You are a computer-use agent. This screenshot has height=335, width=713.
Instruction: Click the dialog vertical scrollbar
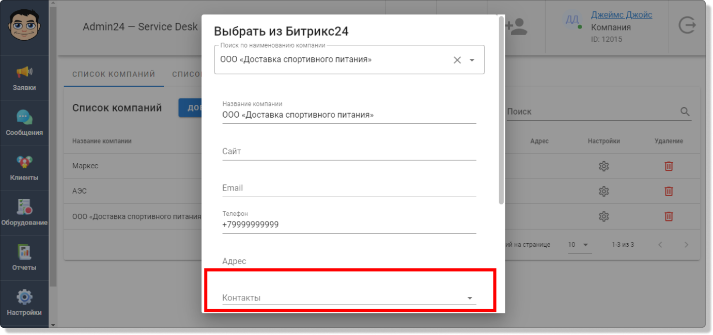(x=501, y=109)
